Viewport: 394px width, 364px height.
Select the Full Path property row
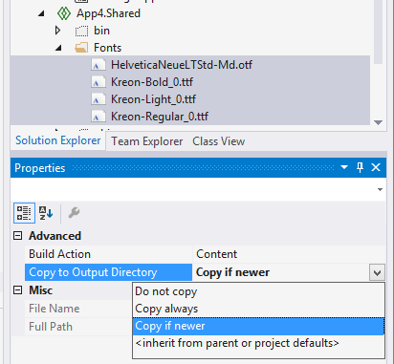point(78,327)
